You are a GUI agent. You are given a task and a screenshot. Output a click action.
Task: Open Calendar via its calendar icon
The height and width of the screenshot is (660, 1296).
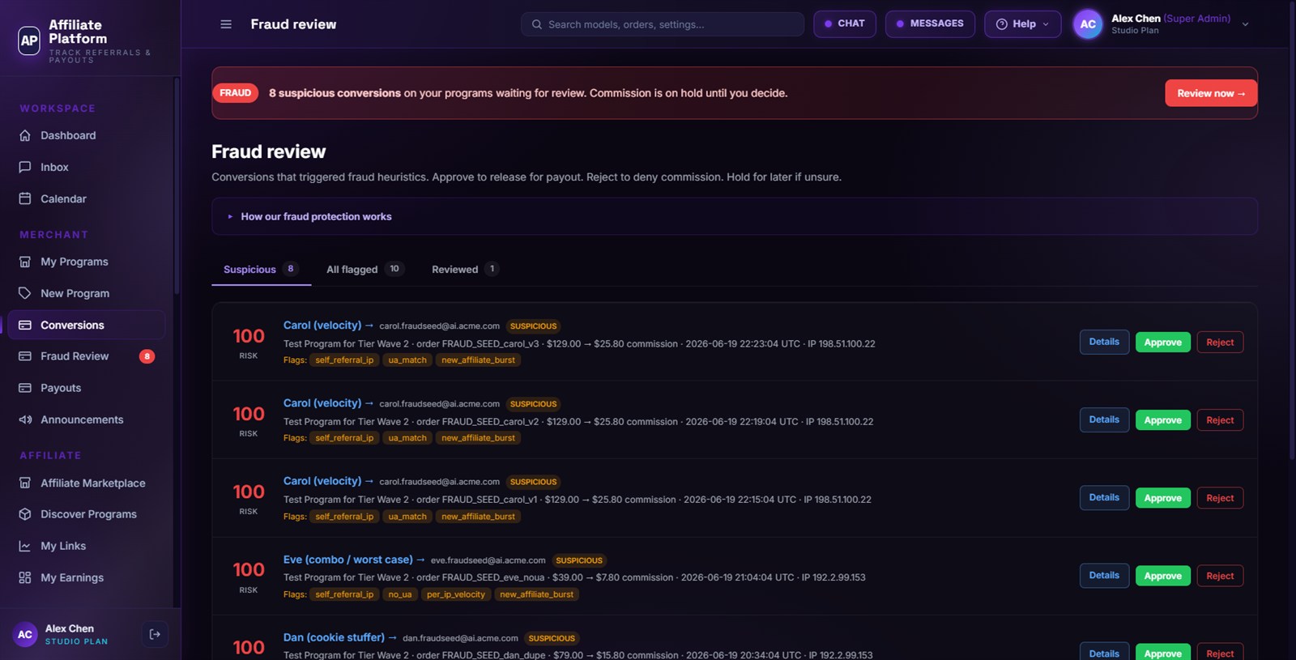pyautogui.click(x=25, y=198)
